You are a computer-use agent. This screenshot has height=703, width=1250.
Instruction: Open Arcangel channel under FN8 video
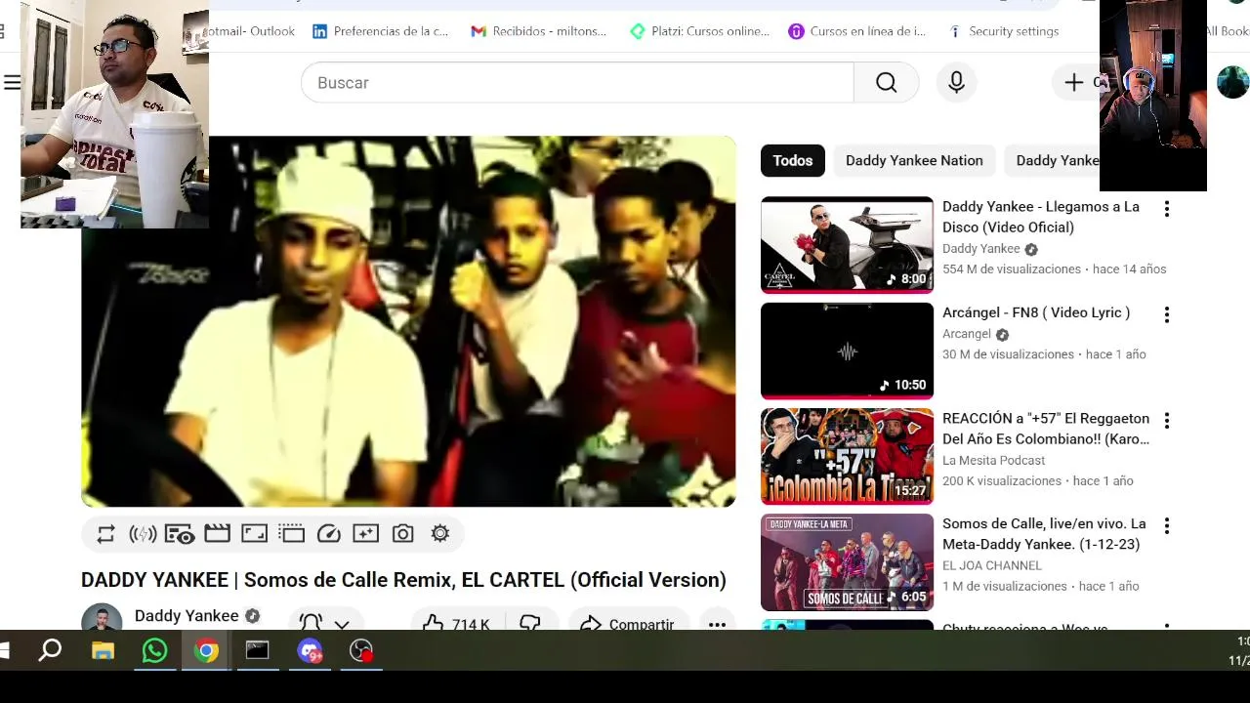pyautogui.click(x=967, y=334)
